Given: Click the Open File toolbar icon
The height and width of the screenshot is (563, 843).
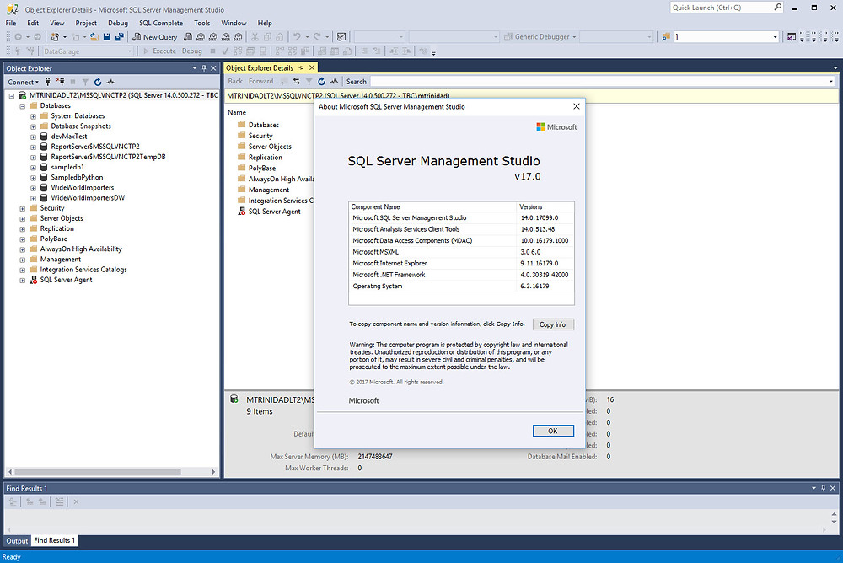Looking at the screenshot, I should (94, 37).
